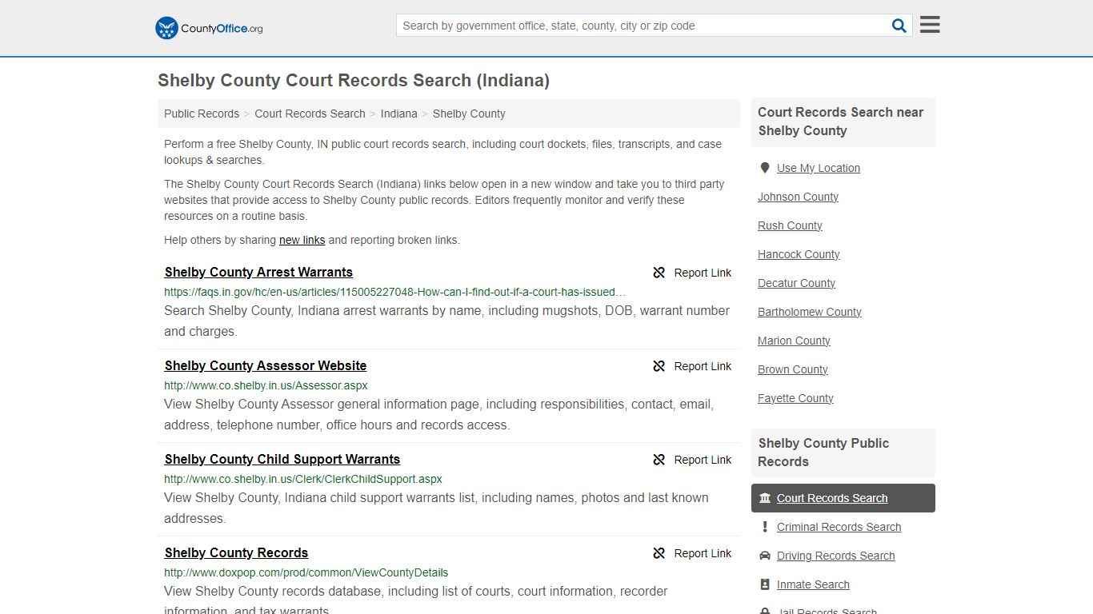The image size is (1093, 614).
Task: Open Shelby County Assessor Website title
Action: [266, 365]
